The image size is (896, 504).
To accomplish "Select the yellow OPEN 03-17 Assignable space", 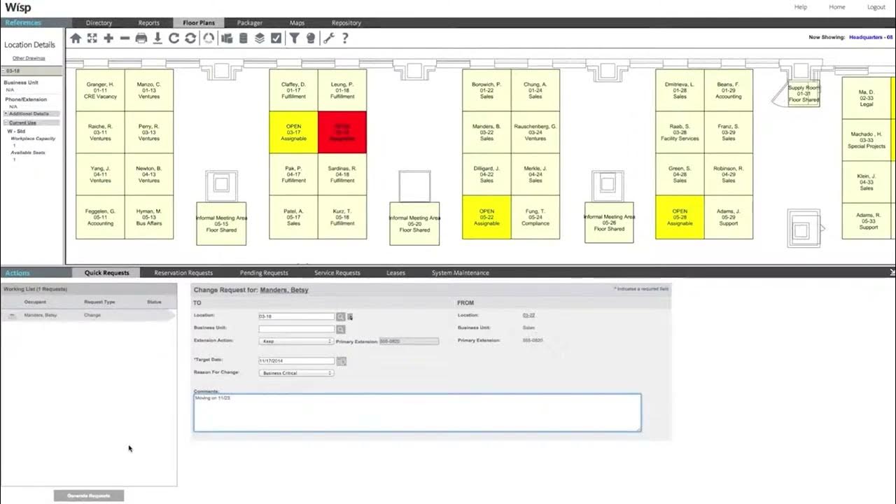I will click(294, 132).
